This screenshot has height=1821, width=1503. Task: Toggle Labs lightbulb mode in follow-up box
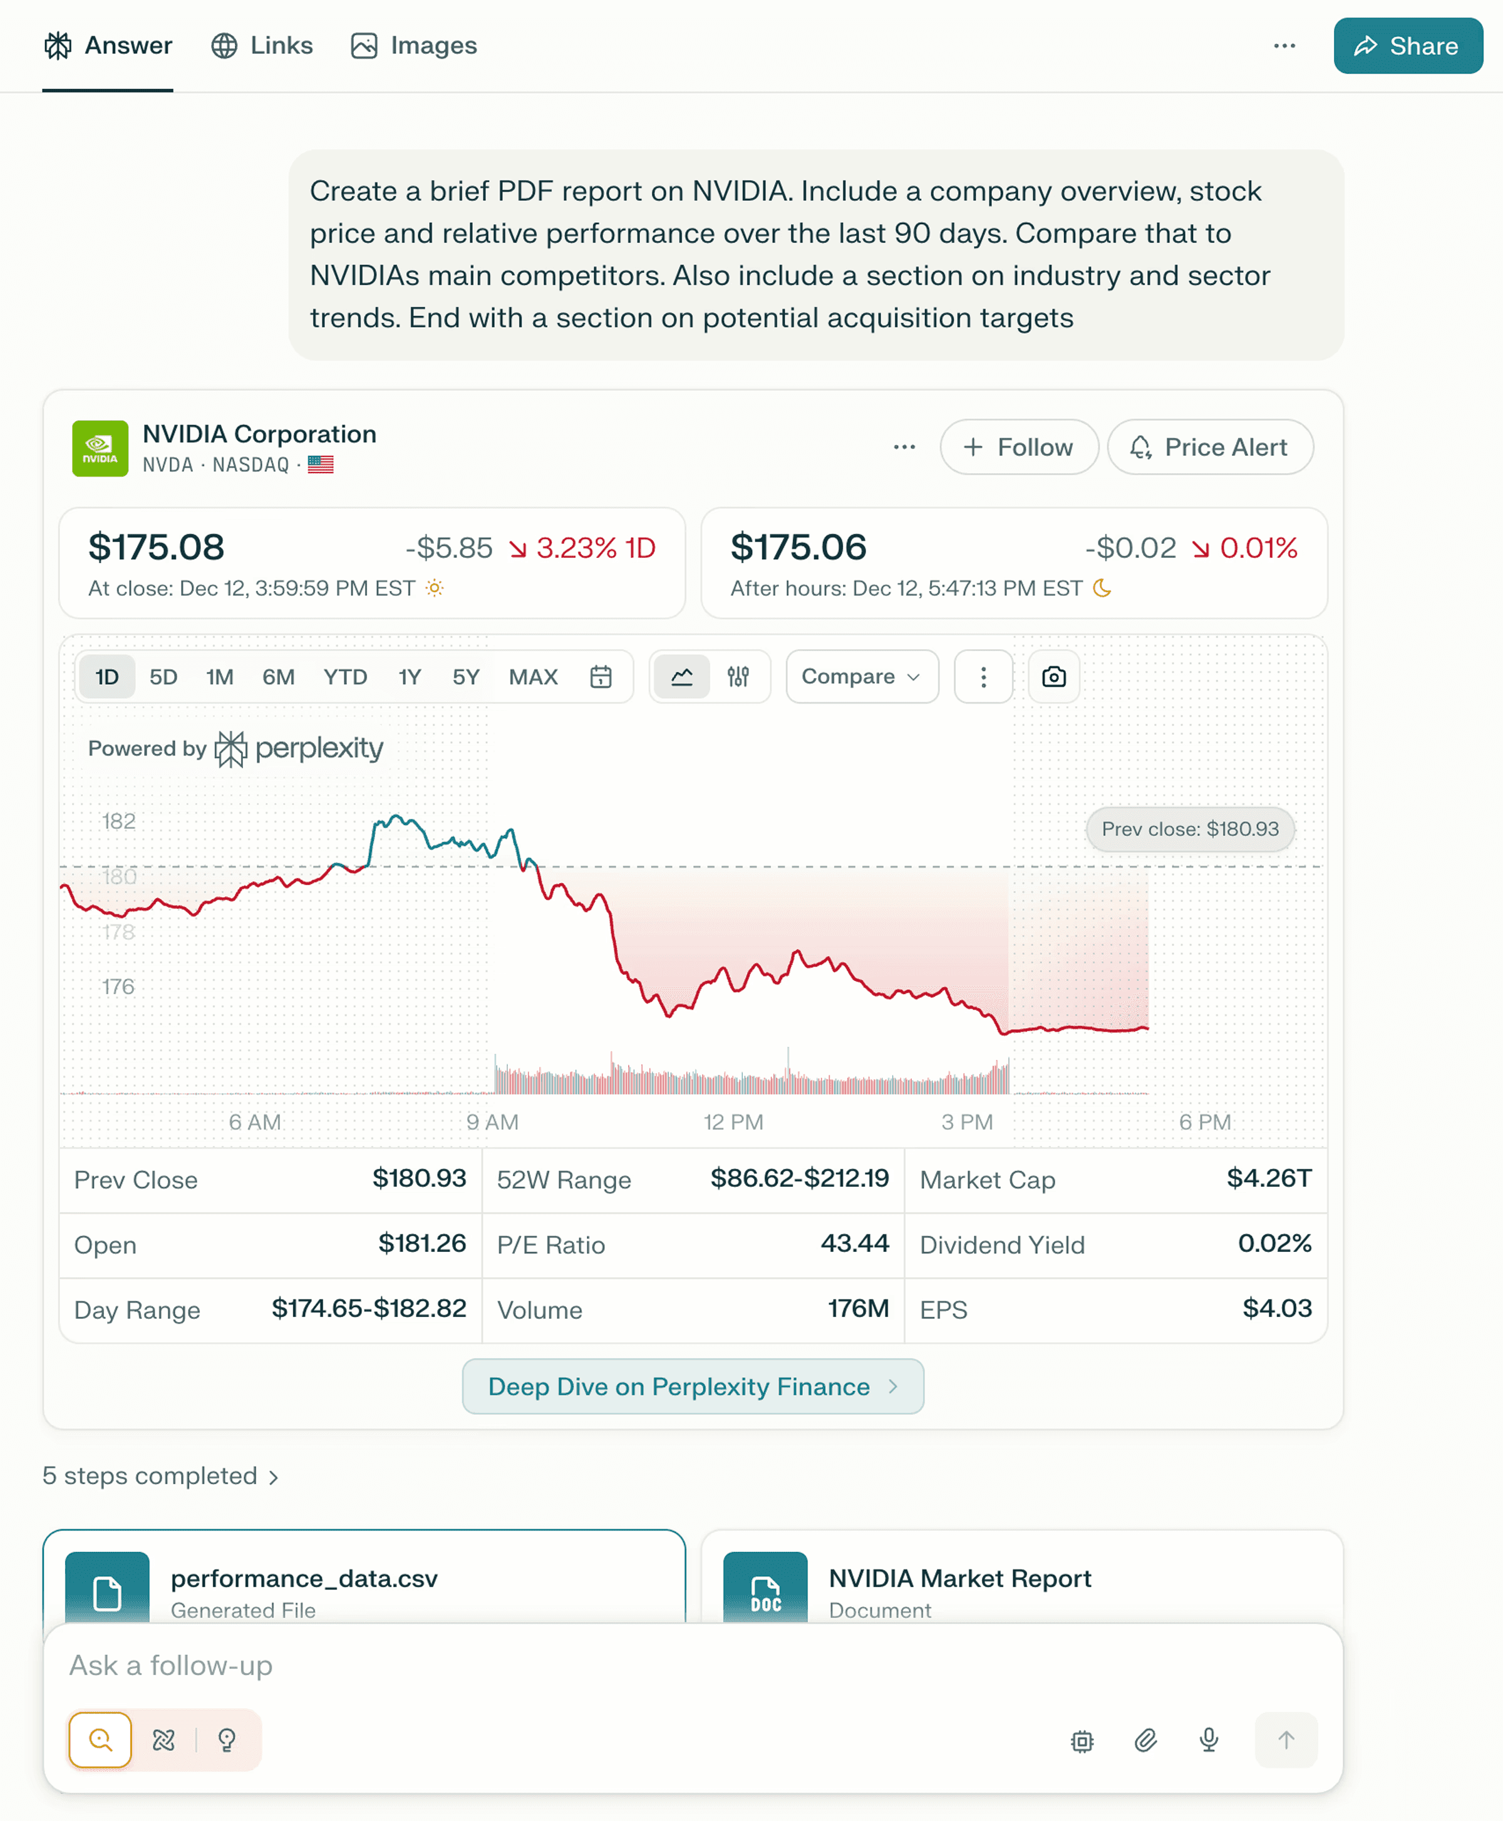point(227,1740)
